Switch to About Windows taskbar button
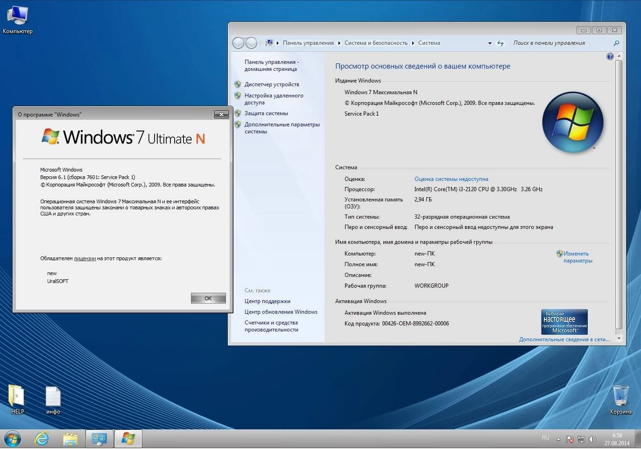 128,439
